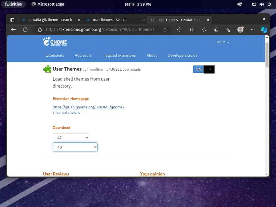Reload the page with refresh icon
The image size is (276, 207).
pyautogui.click(x=25, y=30)
